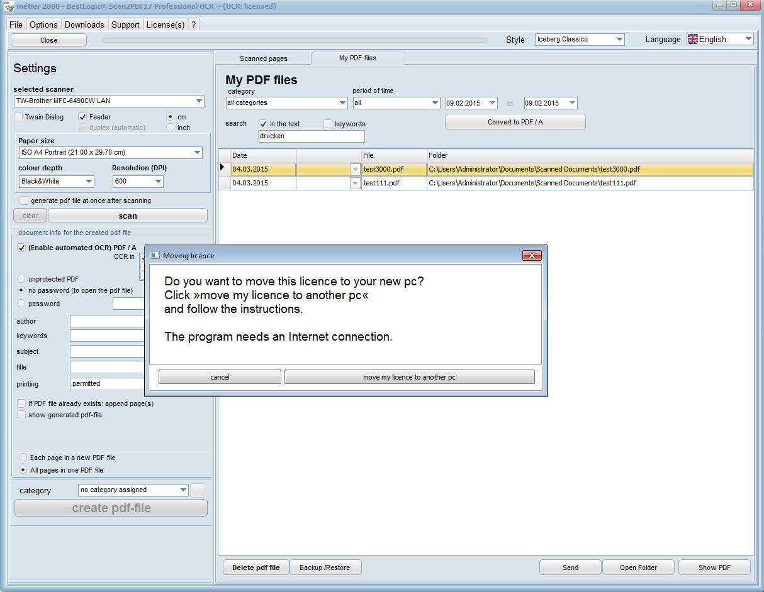Image resolution: width=764 pixels, height=592 pixels.
Task: Close the Moving licence dialog with red X
Action: (x=532, y=255)
